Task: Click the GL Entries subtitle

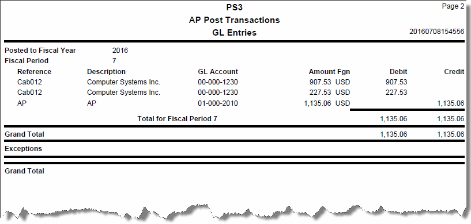Action: [x=234, y=33]
